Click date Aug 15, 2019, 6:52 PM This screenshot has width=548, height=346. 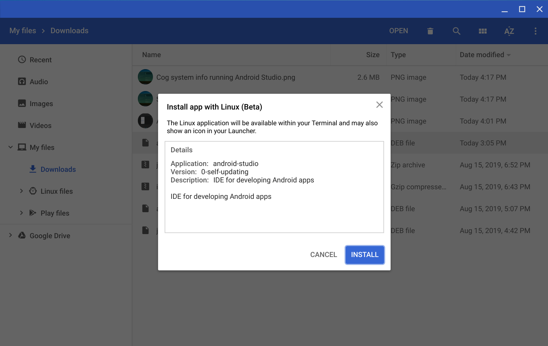click(x=495, y=165)
